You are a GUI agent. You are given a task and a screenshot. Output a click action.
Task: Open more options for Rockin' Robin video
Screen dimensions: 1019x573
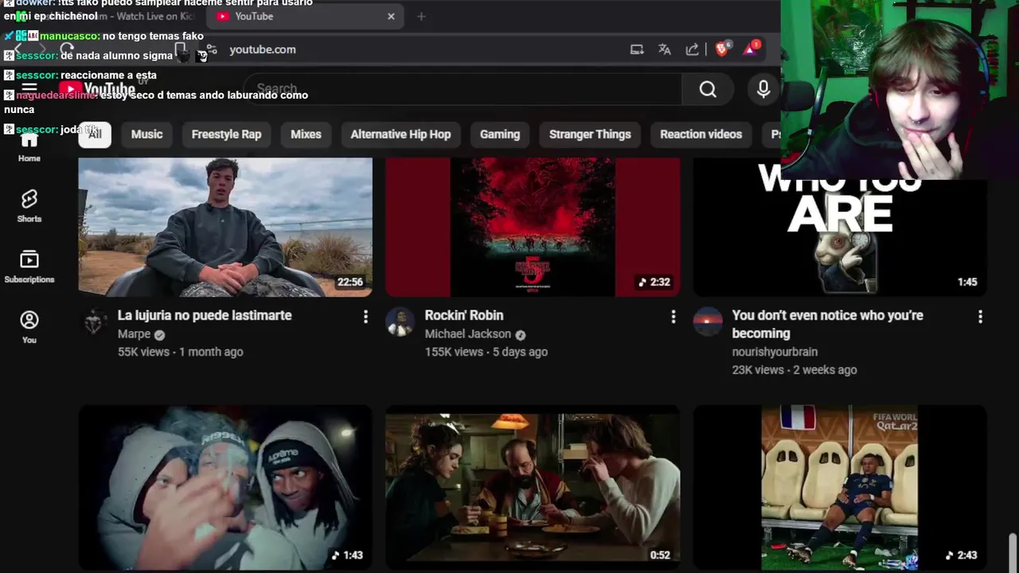pyautogui.click(x=673, y=317)
